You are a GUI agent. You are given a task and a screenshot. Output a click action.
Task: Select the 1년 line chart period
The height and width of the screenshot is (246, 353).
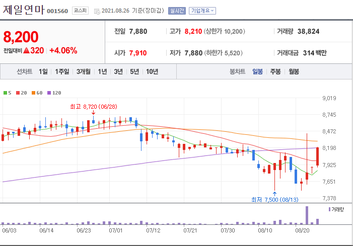coord(102,71)
